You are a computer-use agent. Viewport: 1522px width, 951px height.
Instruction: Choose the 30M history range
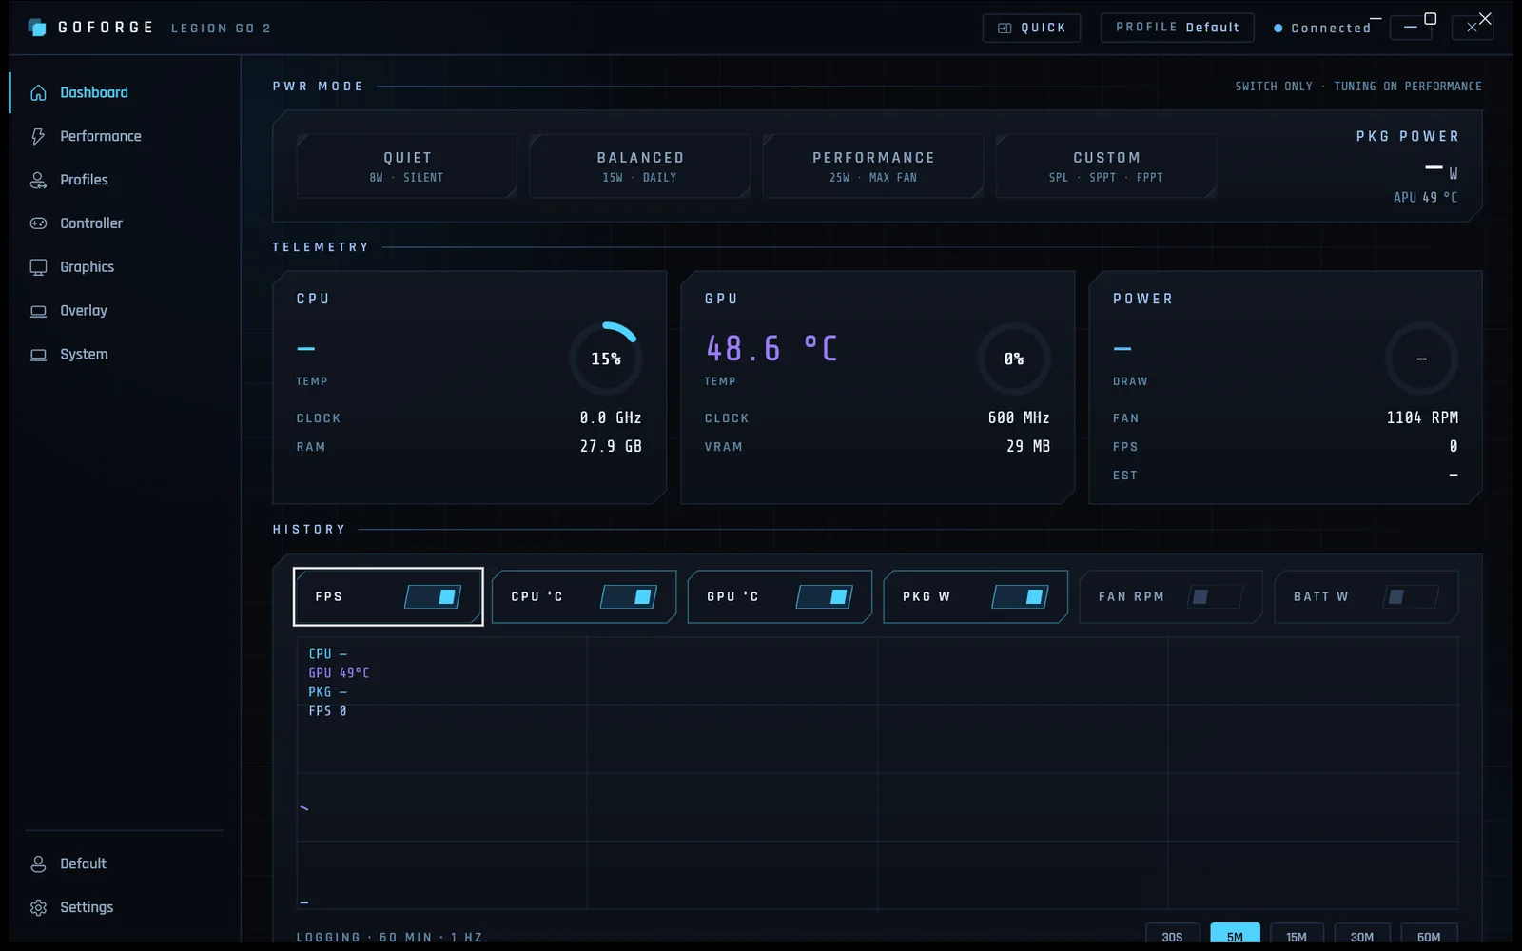coord(1362,935)
